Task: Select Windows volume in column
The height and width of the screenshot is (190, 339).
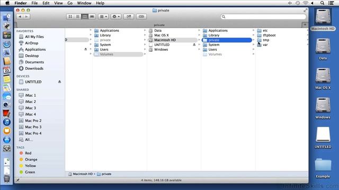Action: click(x=161, y=50)
